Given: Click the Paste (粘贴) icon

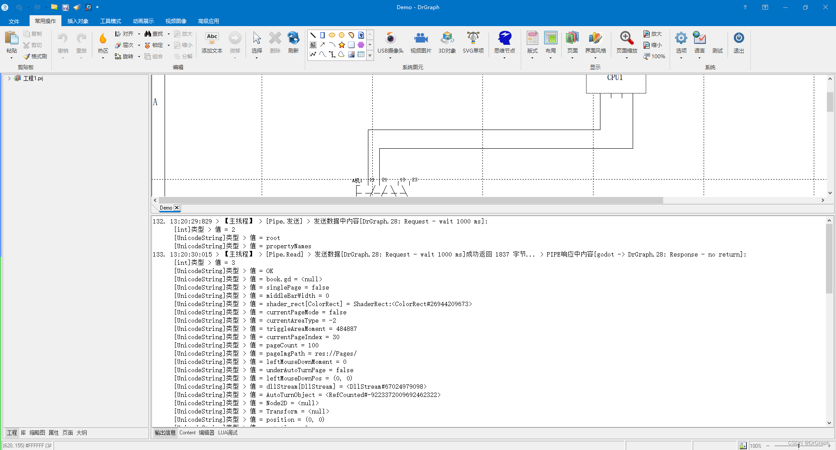Looking at the screenshot, I should coord(11,38).
